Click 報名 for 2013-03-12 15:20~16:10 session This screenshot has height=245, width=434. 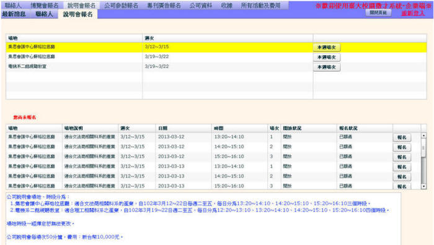pos(402,157)
